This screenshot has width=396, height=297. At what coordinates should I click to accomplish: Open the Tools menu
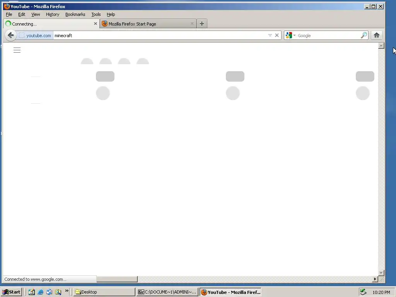(96, 14)
